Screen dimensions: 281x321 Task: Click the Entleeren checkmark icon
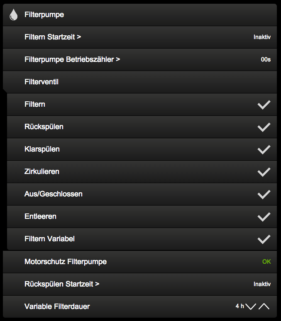pos(264,217)
